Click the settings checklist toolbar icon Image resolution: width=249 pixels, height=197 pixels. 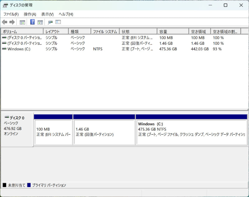point(58,22)
